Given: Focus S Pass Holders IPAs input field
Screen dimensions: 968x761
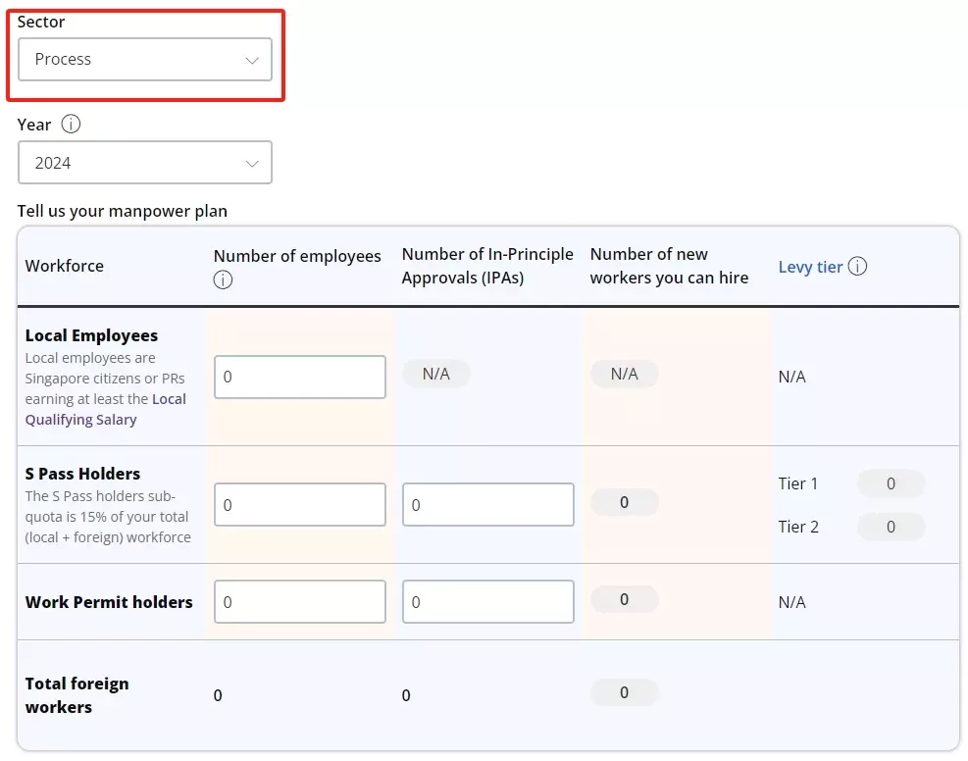Looking at the screenshot, I should pos(488,505).
